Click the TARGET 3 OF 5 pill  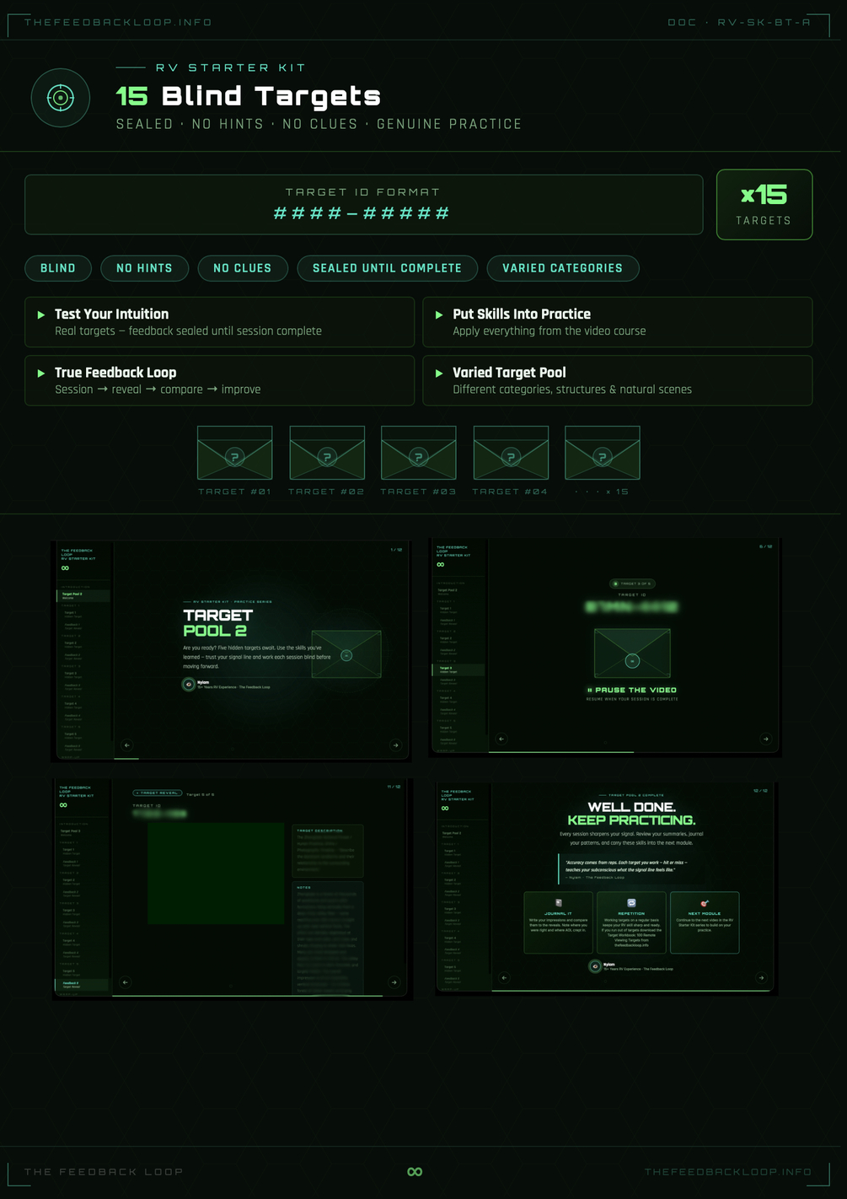[x=632, y=583]
